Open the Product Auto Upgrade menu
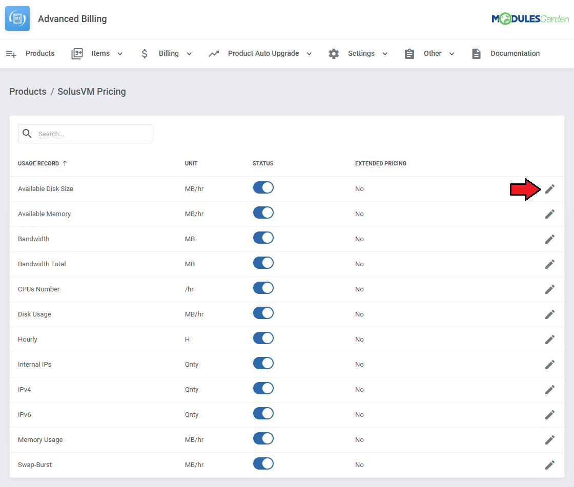 263,53
